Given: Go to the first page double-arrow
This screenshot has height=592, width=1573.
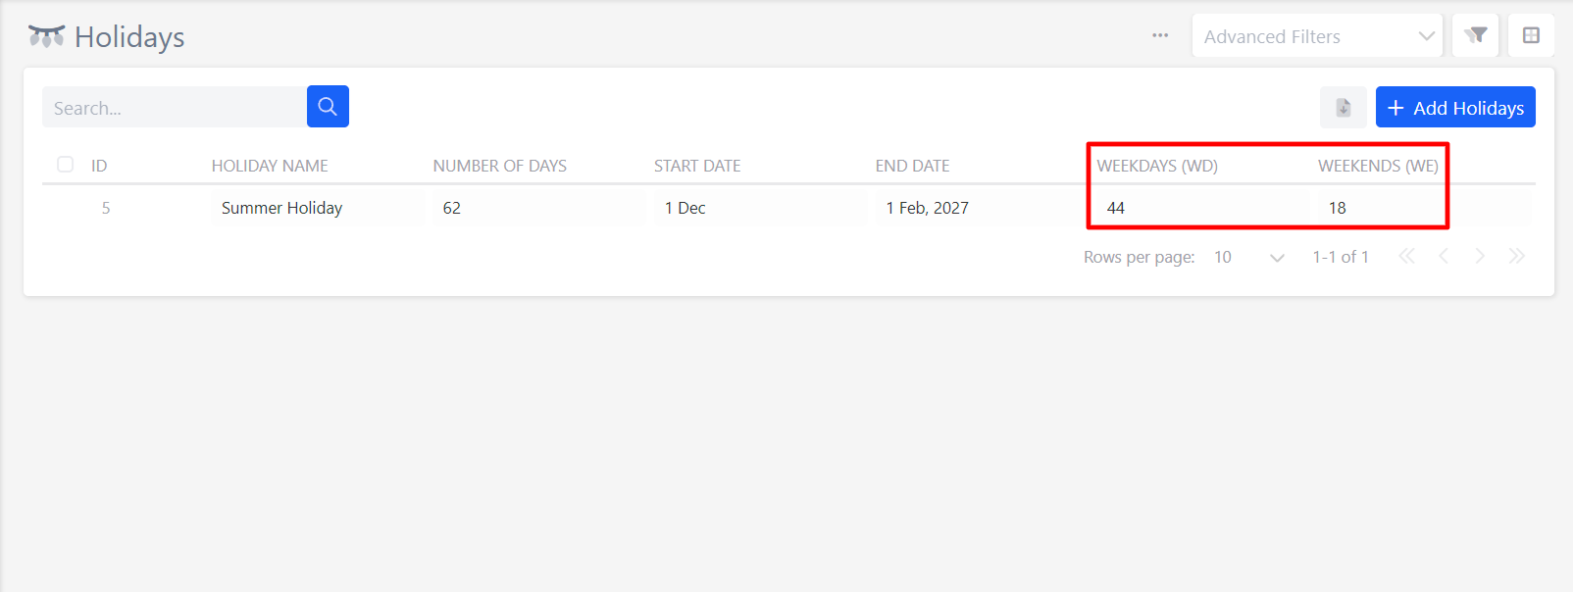Looking at the screenshot, I should pos(1406,256).
